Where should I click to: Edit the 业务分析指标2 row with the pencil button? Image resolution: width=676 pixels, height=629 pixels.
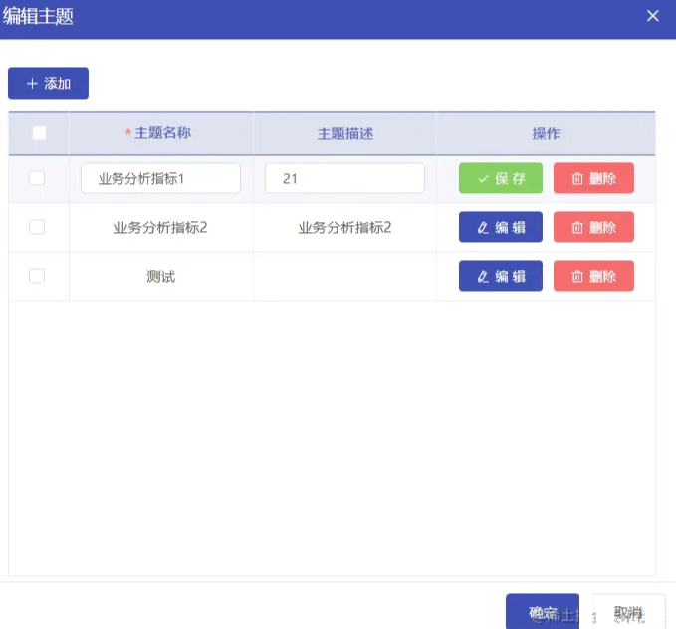[500, 227]
